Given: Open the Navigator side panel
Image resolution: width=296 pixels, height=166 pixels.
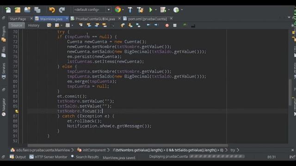Looking at the screenshot, I should tap(4, 107).
